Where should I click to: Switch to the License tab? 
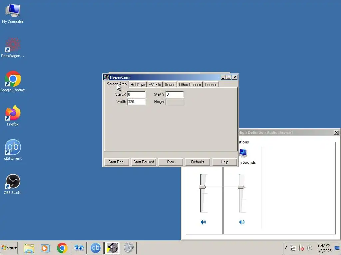(211, 85)
